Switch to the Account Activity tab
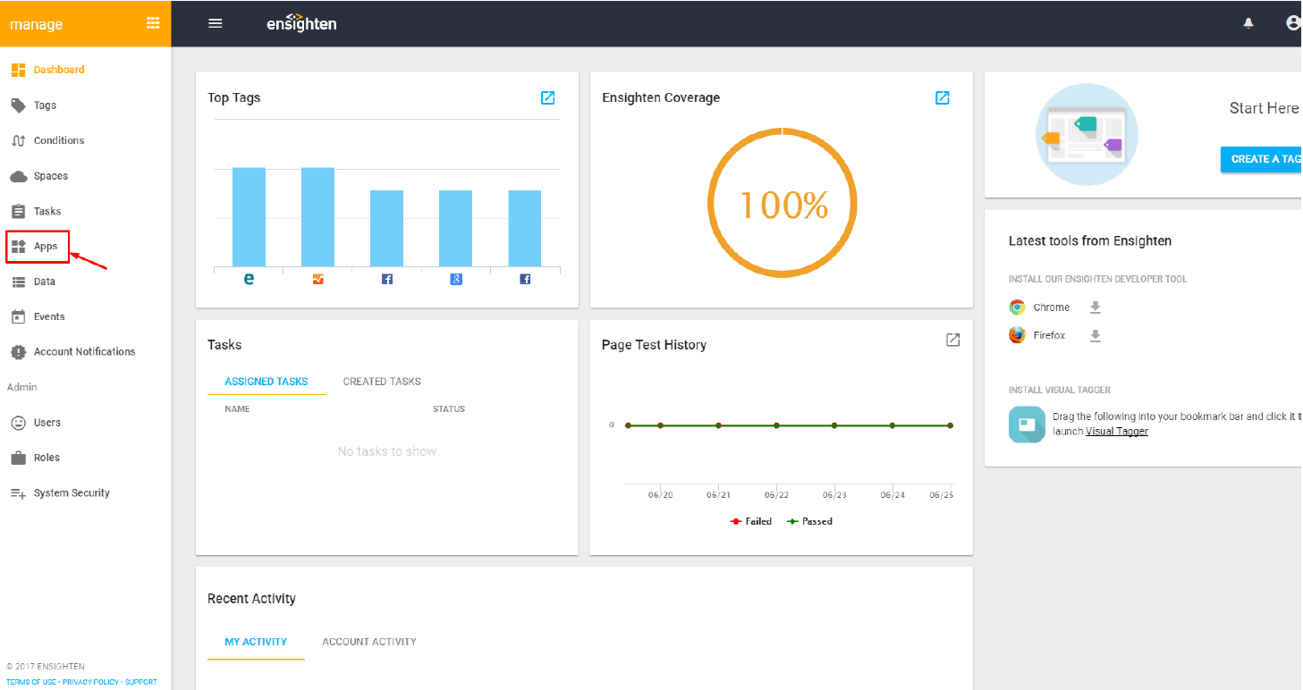Viewport: 1303px width, 690px height. coord(369,642)
